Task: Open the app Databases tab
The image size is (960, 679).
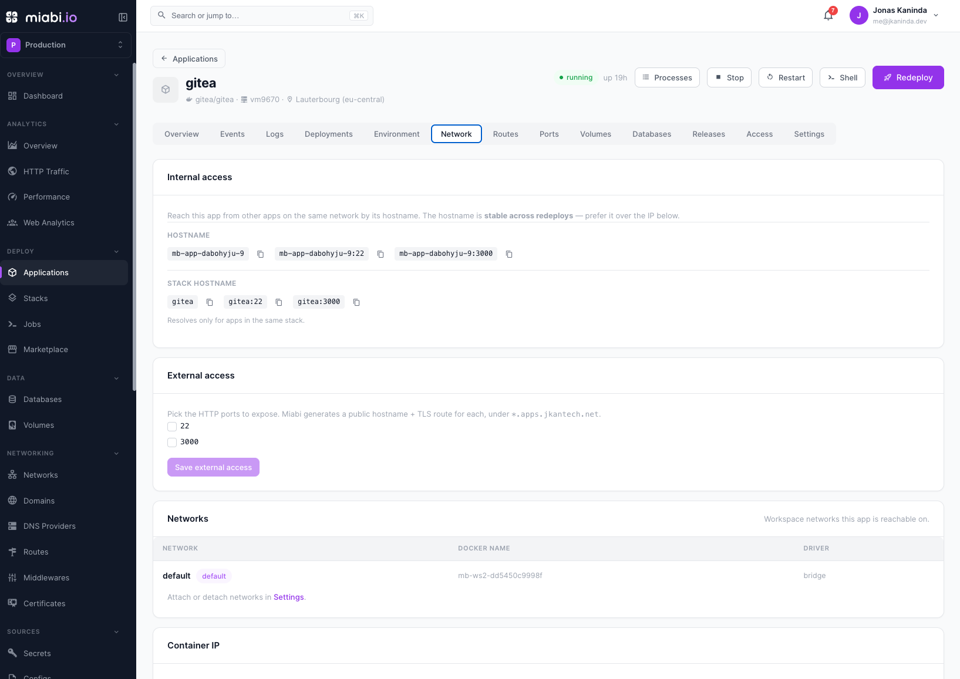Action: [x=652, y=134]
